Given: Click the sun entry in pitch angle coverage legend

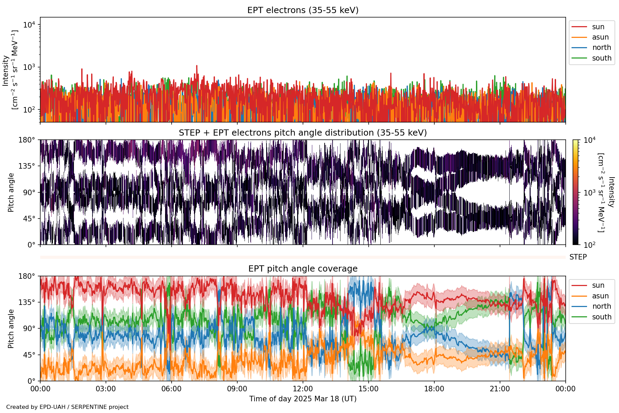Looking at the screenshot, I should pyautogui.click(x=598, y=285).
